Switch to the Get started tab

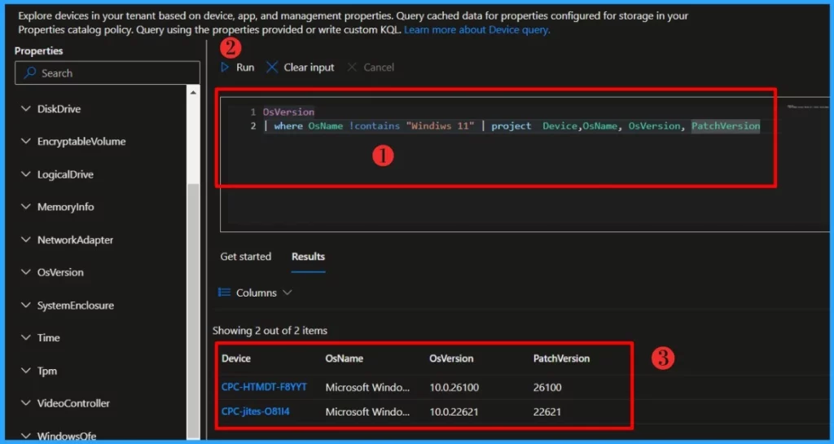click(246, 257)
